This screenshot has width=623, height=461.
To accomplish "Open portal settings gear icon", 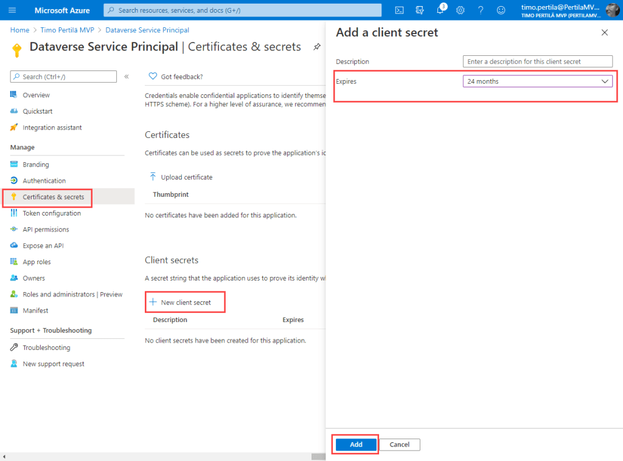I will click(461, 10).
